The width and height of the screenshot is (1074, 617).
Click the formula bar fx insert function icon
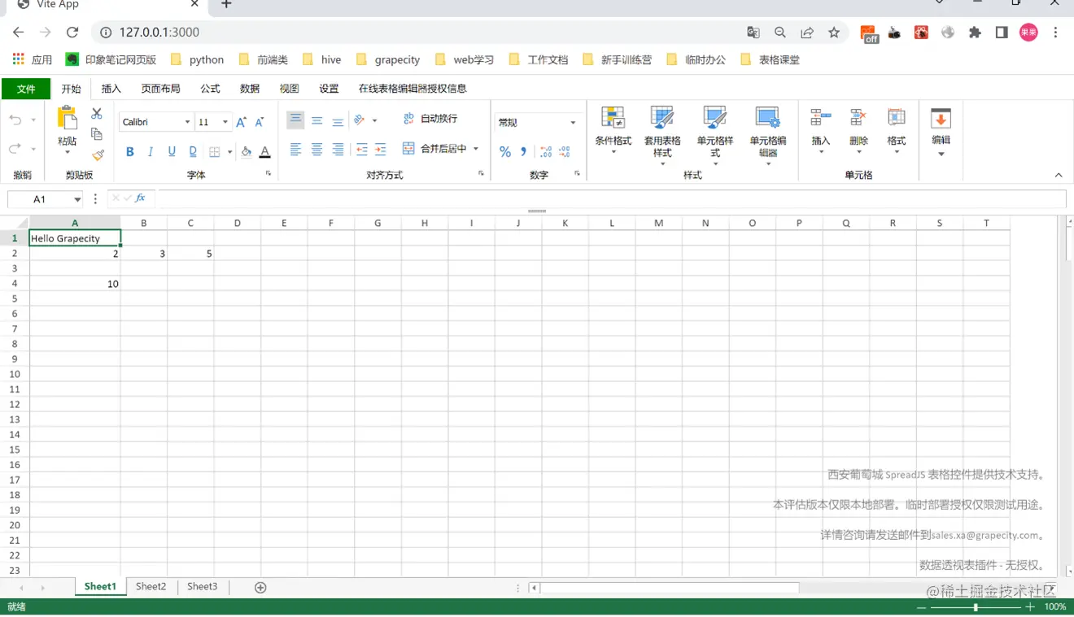point(140,198)
